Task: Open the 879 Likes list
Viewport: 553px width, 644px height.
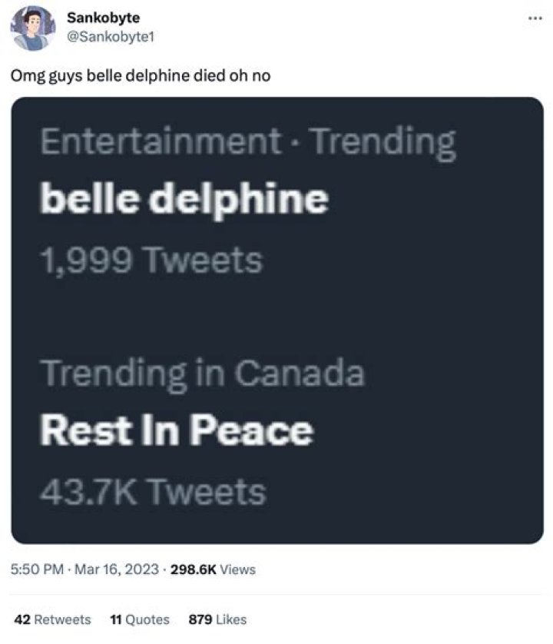Action: [x=217, y=619]
